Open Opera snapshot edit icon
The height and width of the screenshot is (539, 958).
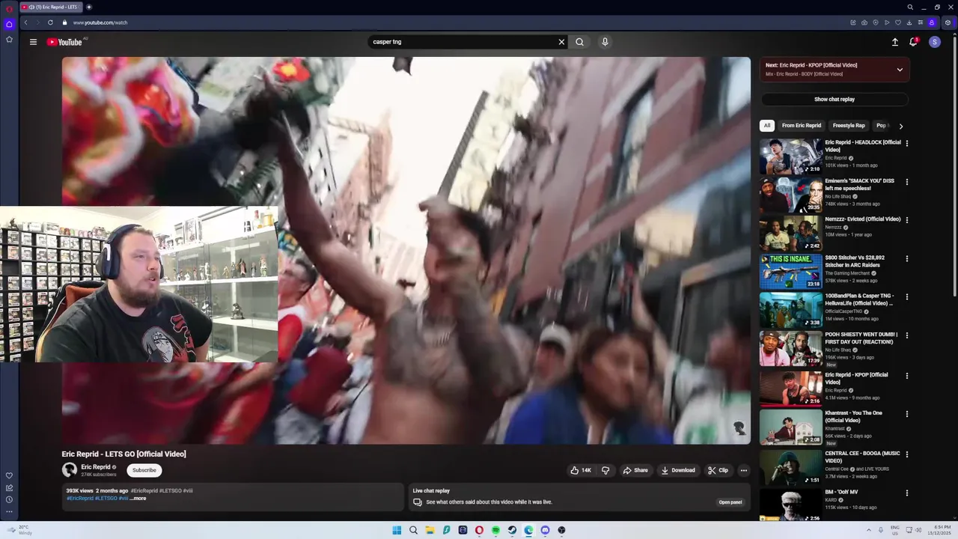pos(852,22)
